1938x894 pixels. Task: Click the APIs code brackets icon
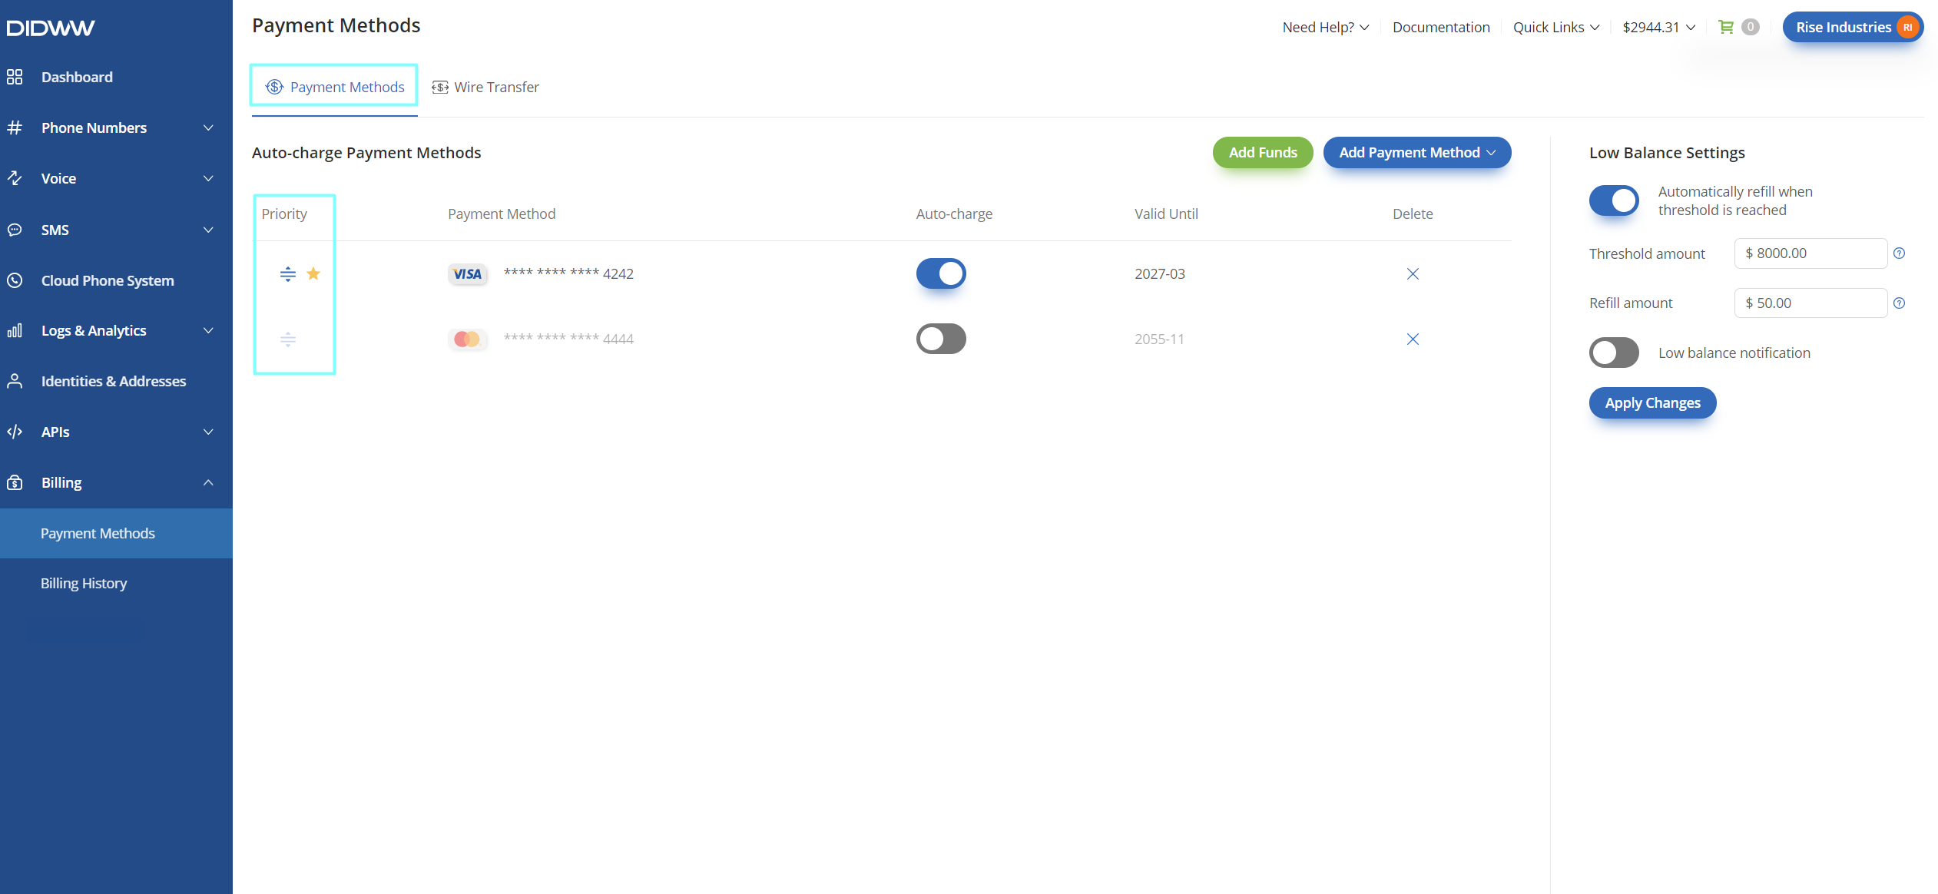point(15,432)
